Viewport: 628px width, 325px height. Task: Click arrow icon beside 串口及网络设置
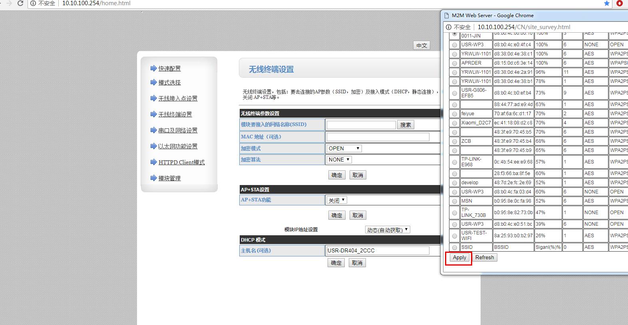(x=153, y=130)
